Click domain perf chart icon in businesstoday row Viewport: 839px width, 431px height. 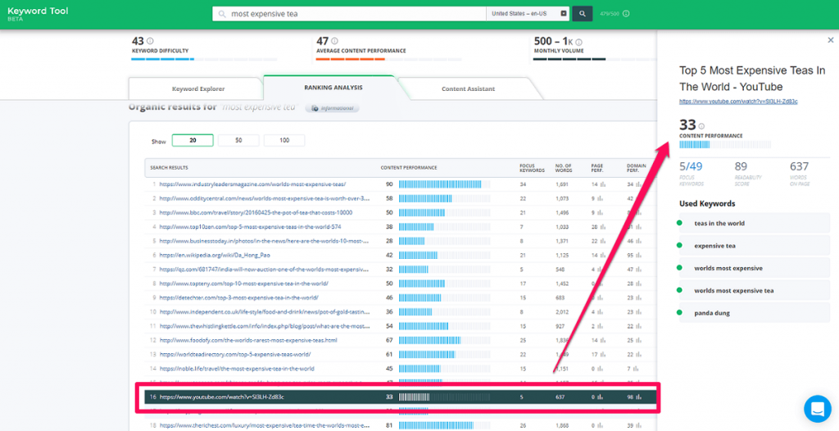[637, 241]
